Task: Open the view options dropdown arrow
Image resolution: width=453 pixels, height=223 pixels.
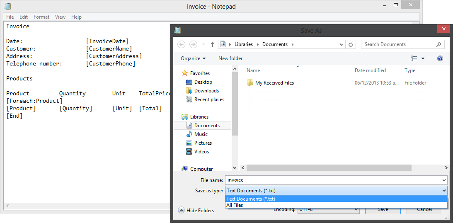Action: (x=423, y=58)
